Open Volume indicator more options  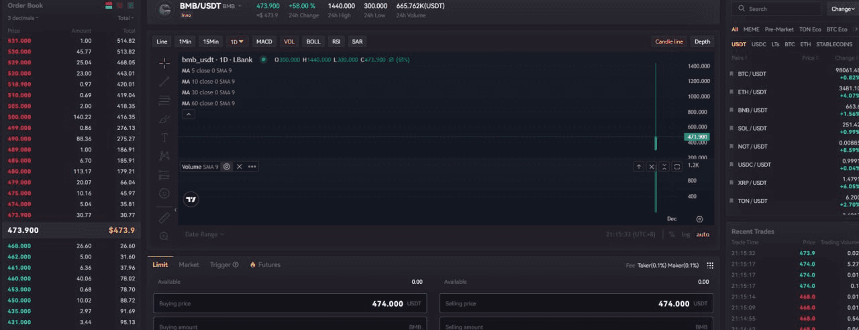coord(252,167)
